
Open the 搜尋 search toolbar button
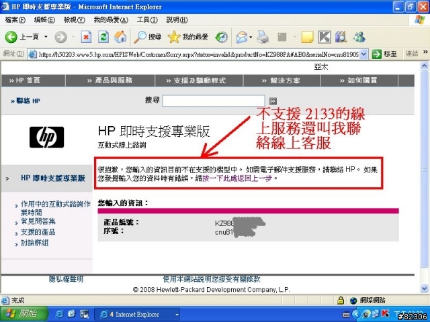coord(147,37)
